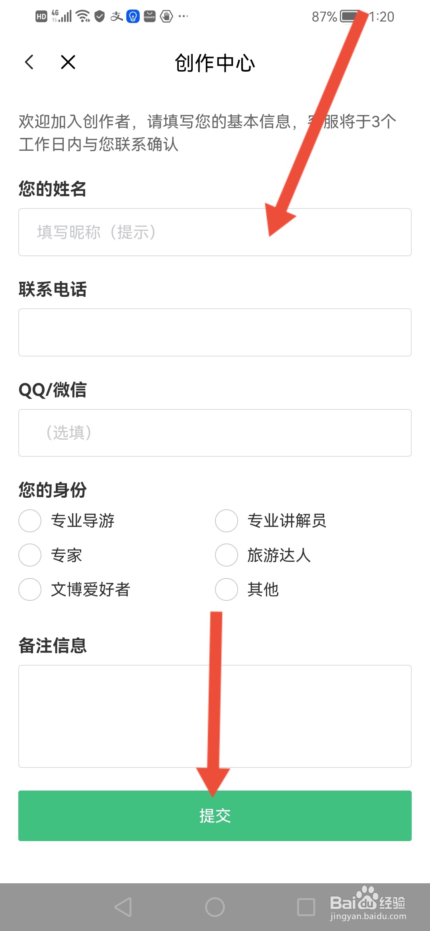Tap the blue lightbulb notification icon
The height and width of the screenshot is (931, 430).
133,16
